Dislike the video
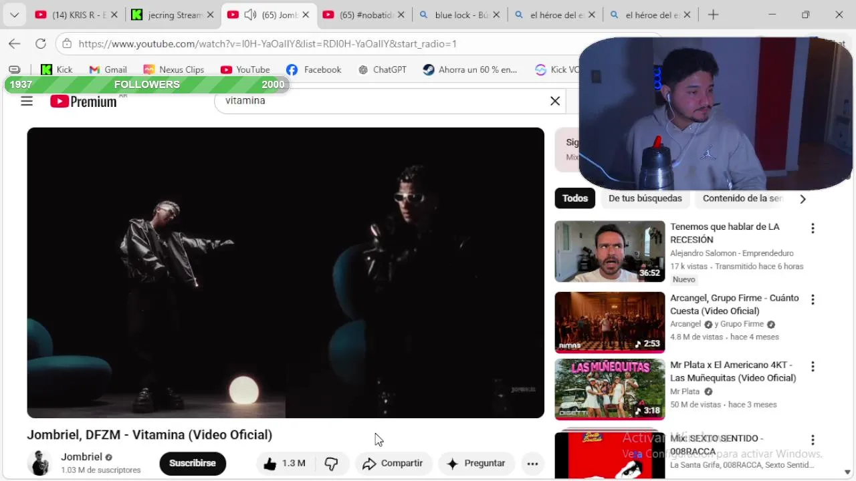 point(331,464)
